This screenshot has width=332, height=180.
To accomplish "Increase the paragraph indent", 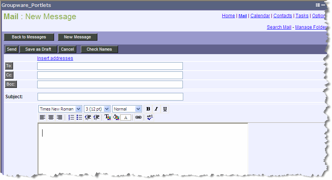I will click(96, 117).
